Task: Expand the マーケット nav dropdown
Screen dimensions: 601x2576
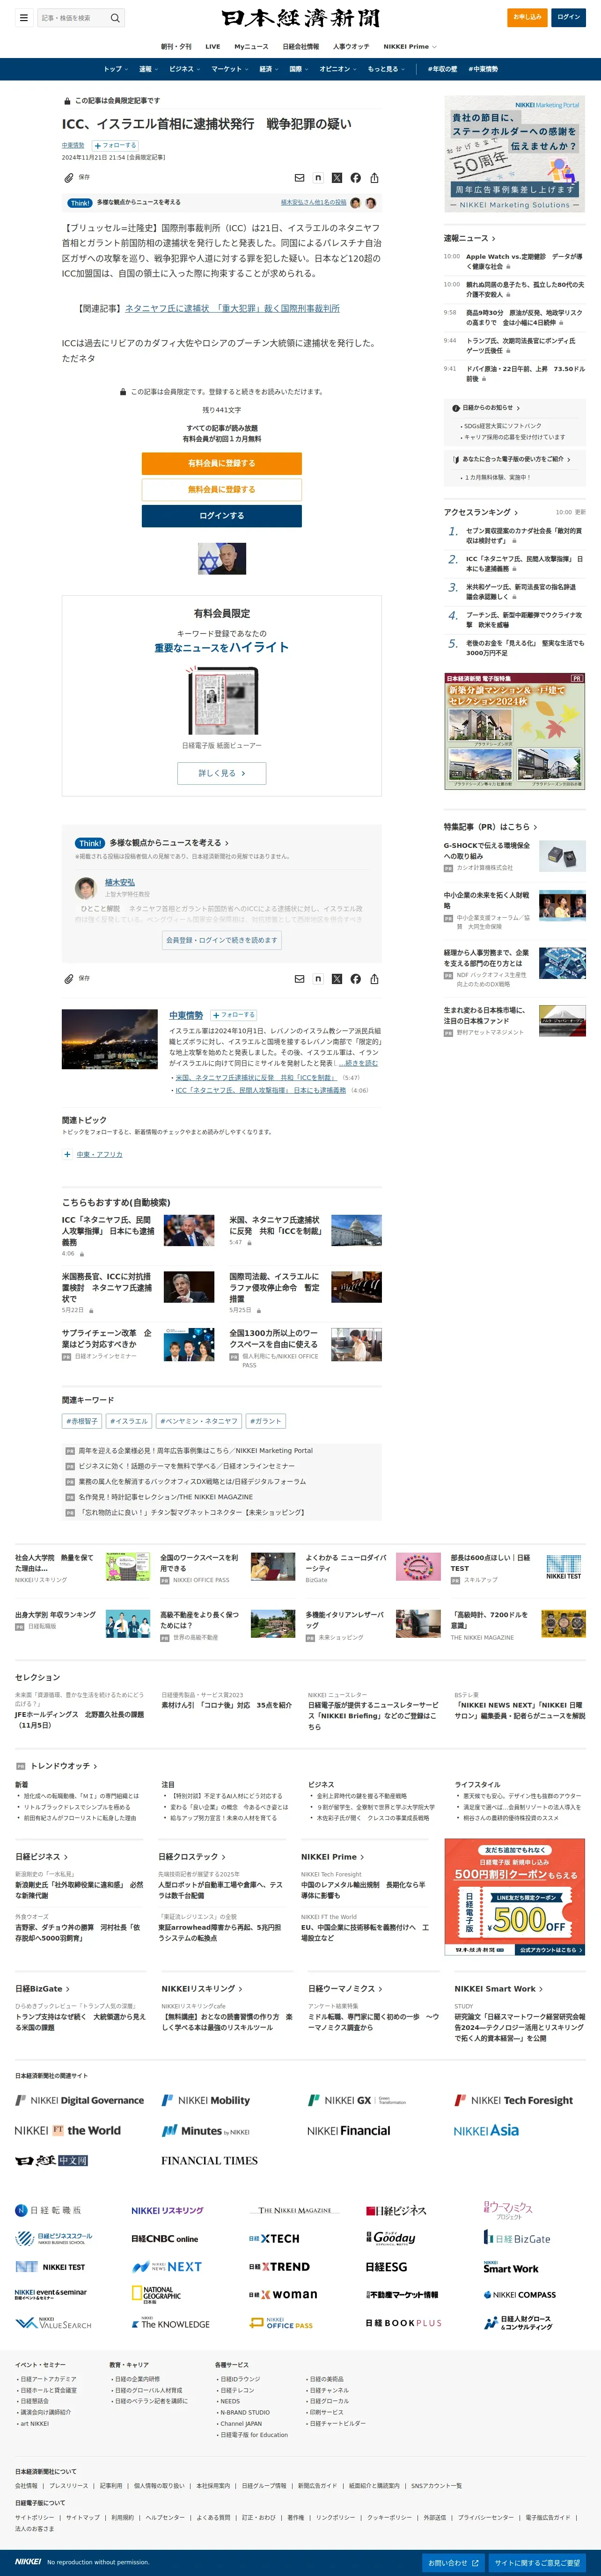Action: click(x=230, y=69)
